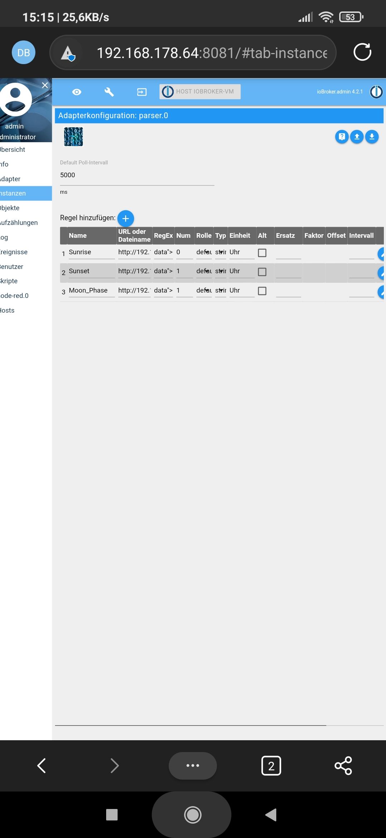Toggle the eye visibility icon in toolbar

tap(76, 92)
